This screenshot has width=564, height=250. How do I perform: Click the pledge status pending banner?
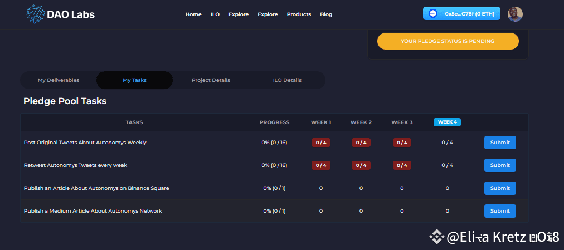tap(448, 41)
